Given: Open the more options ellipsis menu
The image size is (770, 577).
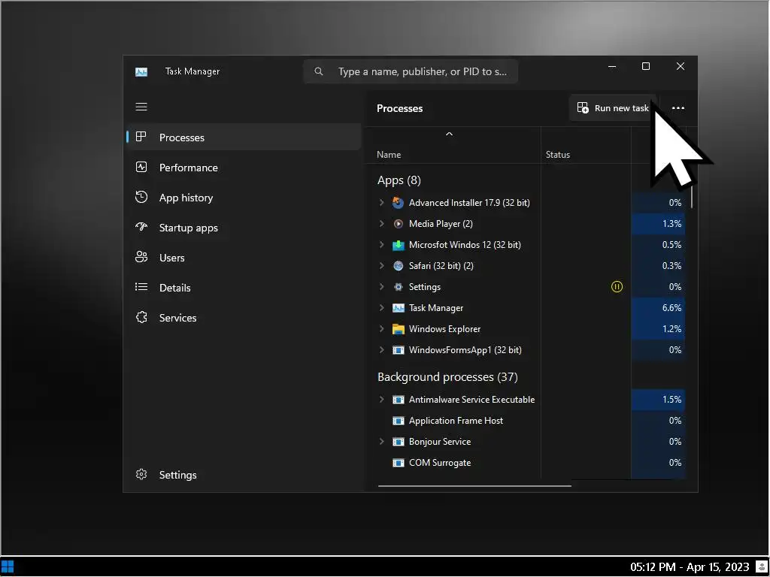Looking at the screenshot, I should pyautogui.click(x=678, y=108).
